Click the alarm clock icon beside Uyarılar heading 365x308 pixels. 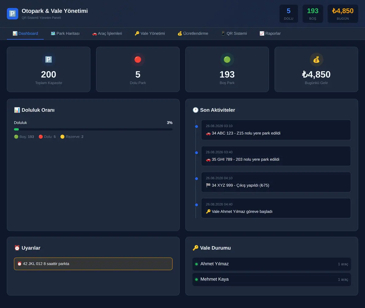[x=17, y=248]
